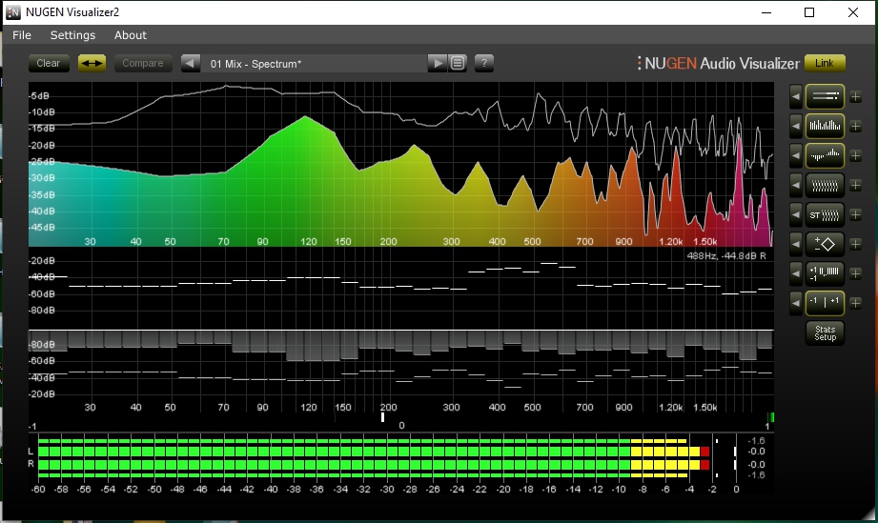
Task: Click the question mark help icon
Action: tap(484, 64)
